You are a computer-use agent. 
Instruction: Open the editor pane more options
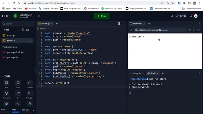pos(124,23)
